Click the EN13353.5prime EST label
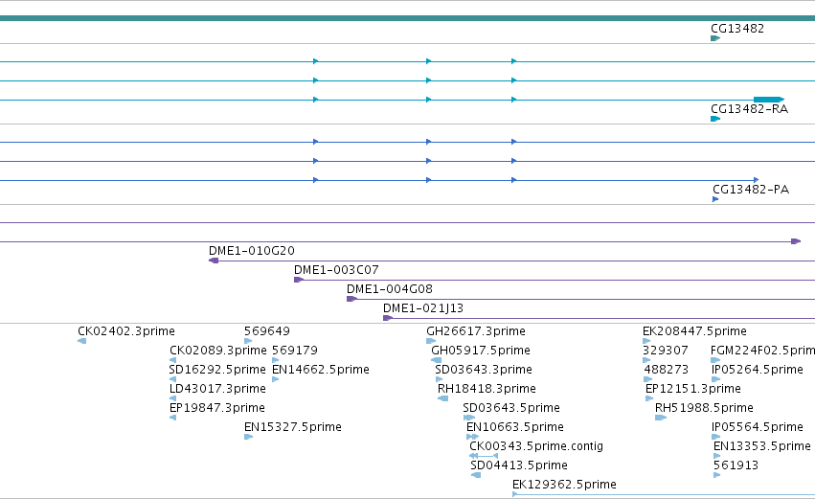 pos(762,447)
